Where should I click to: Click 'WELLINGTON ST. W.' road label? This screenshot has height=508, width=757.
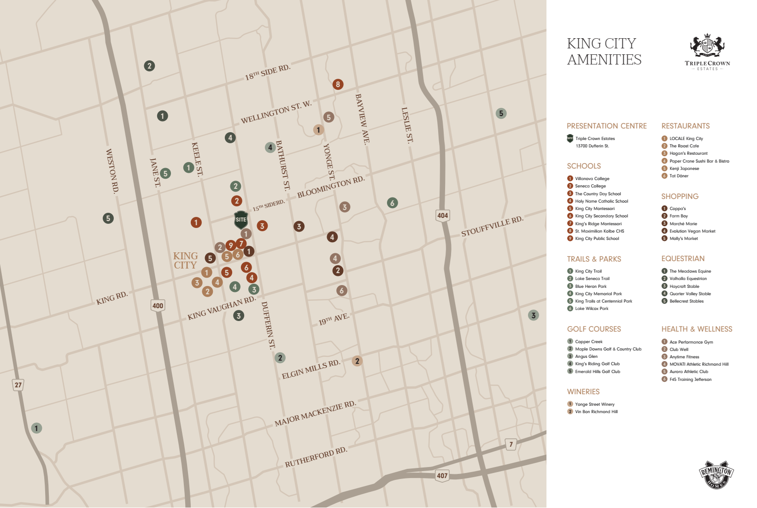tap(276, 112)
